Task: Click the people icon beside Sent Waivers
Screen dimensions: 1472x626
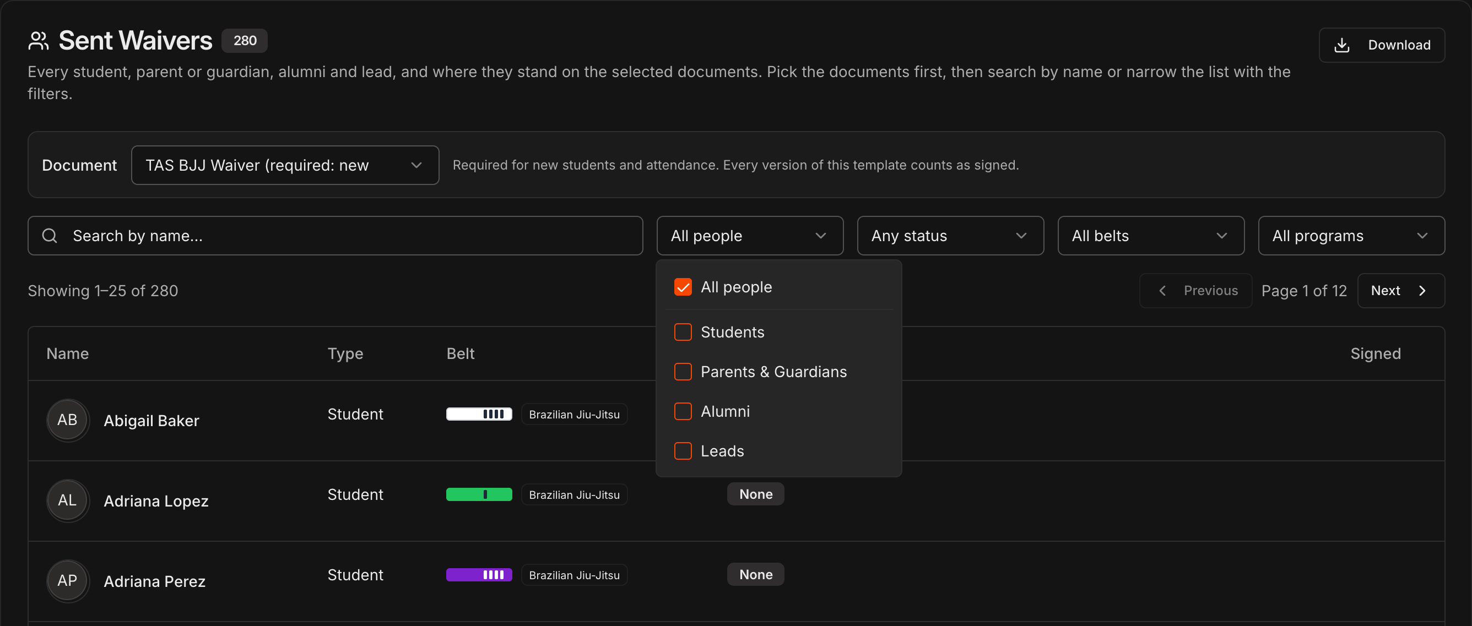Action: (x=38, y=41)
